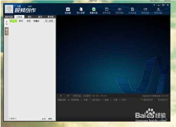Click the 删除 delete button
Image resolution: width=176 pixels, height=127 pixels.
coord(50,119)
